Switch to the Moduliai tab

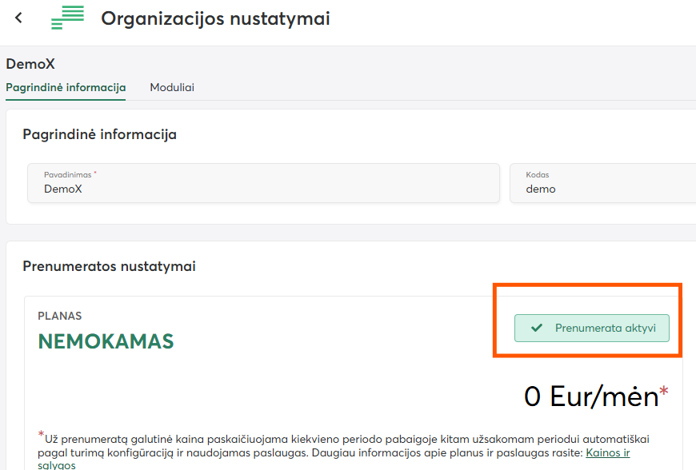[x=172, y=87]
